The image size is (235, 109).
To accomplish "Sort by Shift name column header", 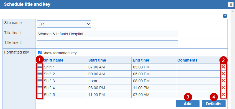I will click(x=53, y=60).
